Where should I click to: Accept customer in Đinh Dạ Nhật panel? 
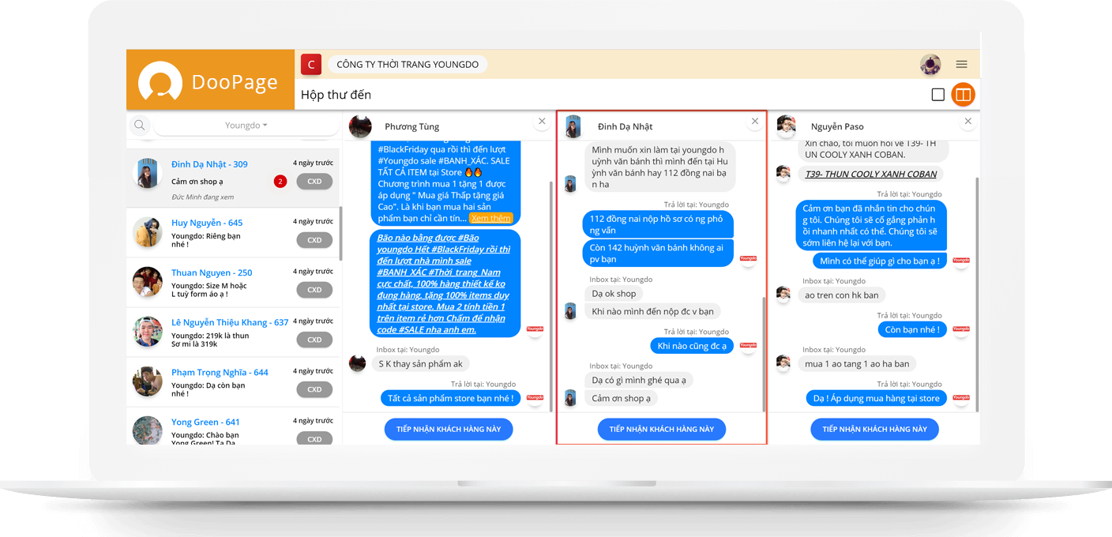(x=662, y=429)
